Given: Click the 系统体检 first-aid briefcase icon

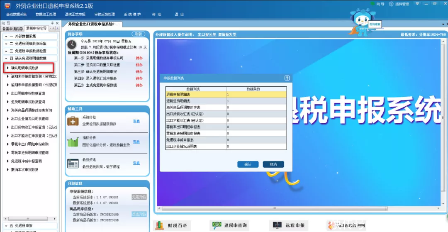Looking at the screenshot, I should coord(73,121).
